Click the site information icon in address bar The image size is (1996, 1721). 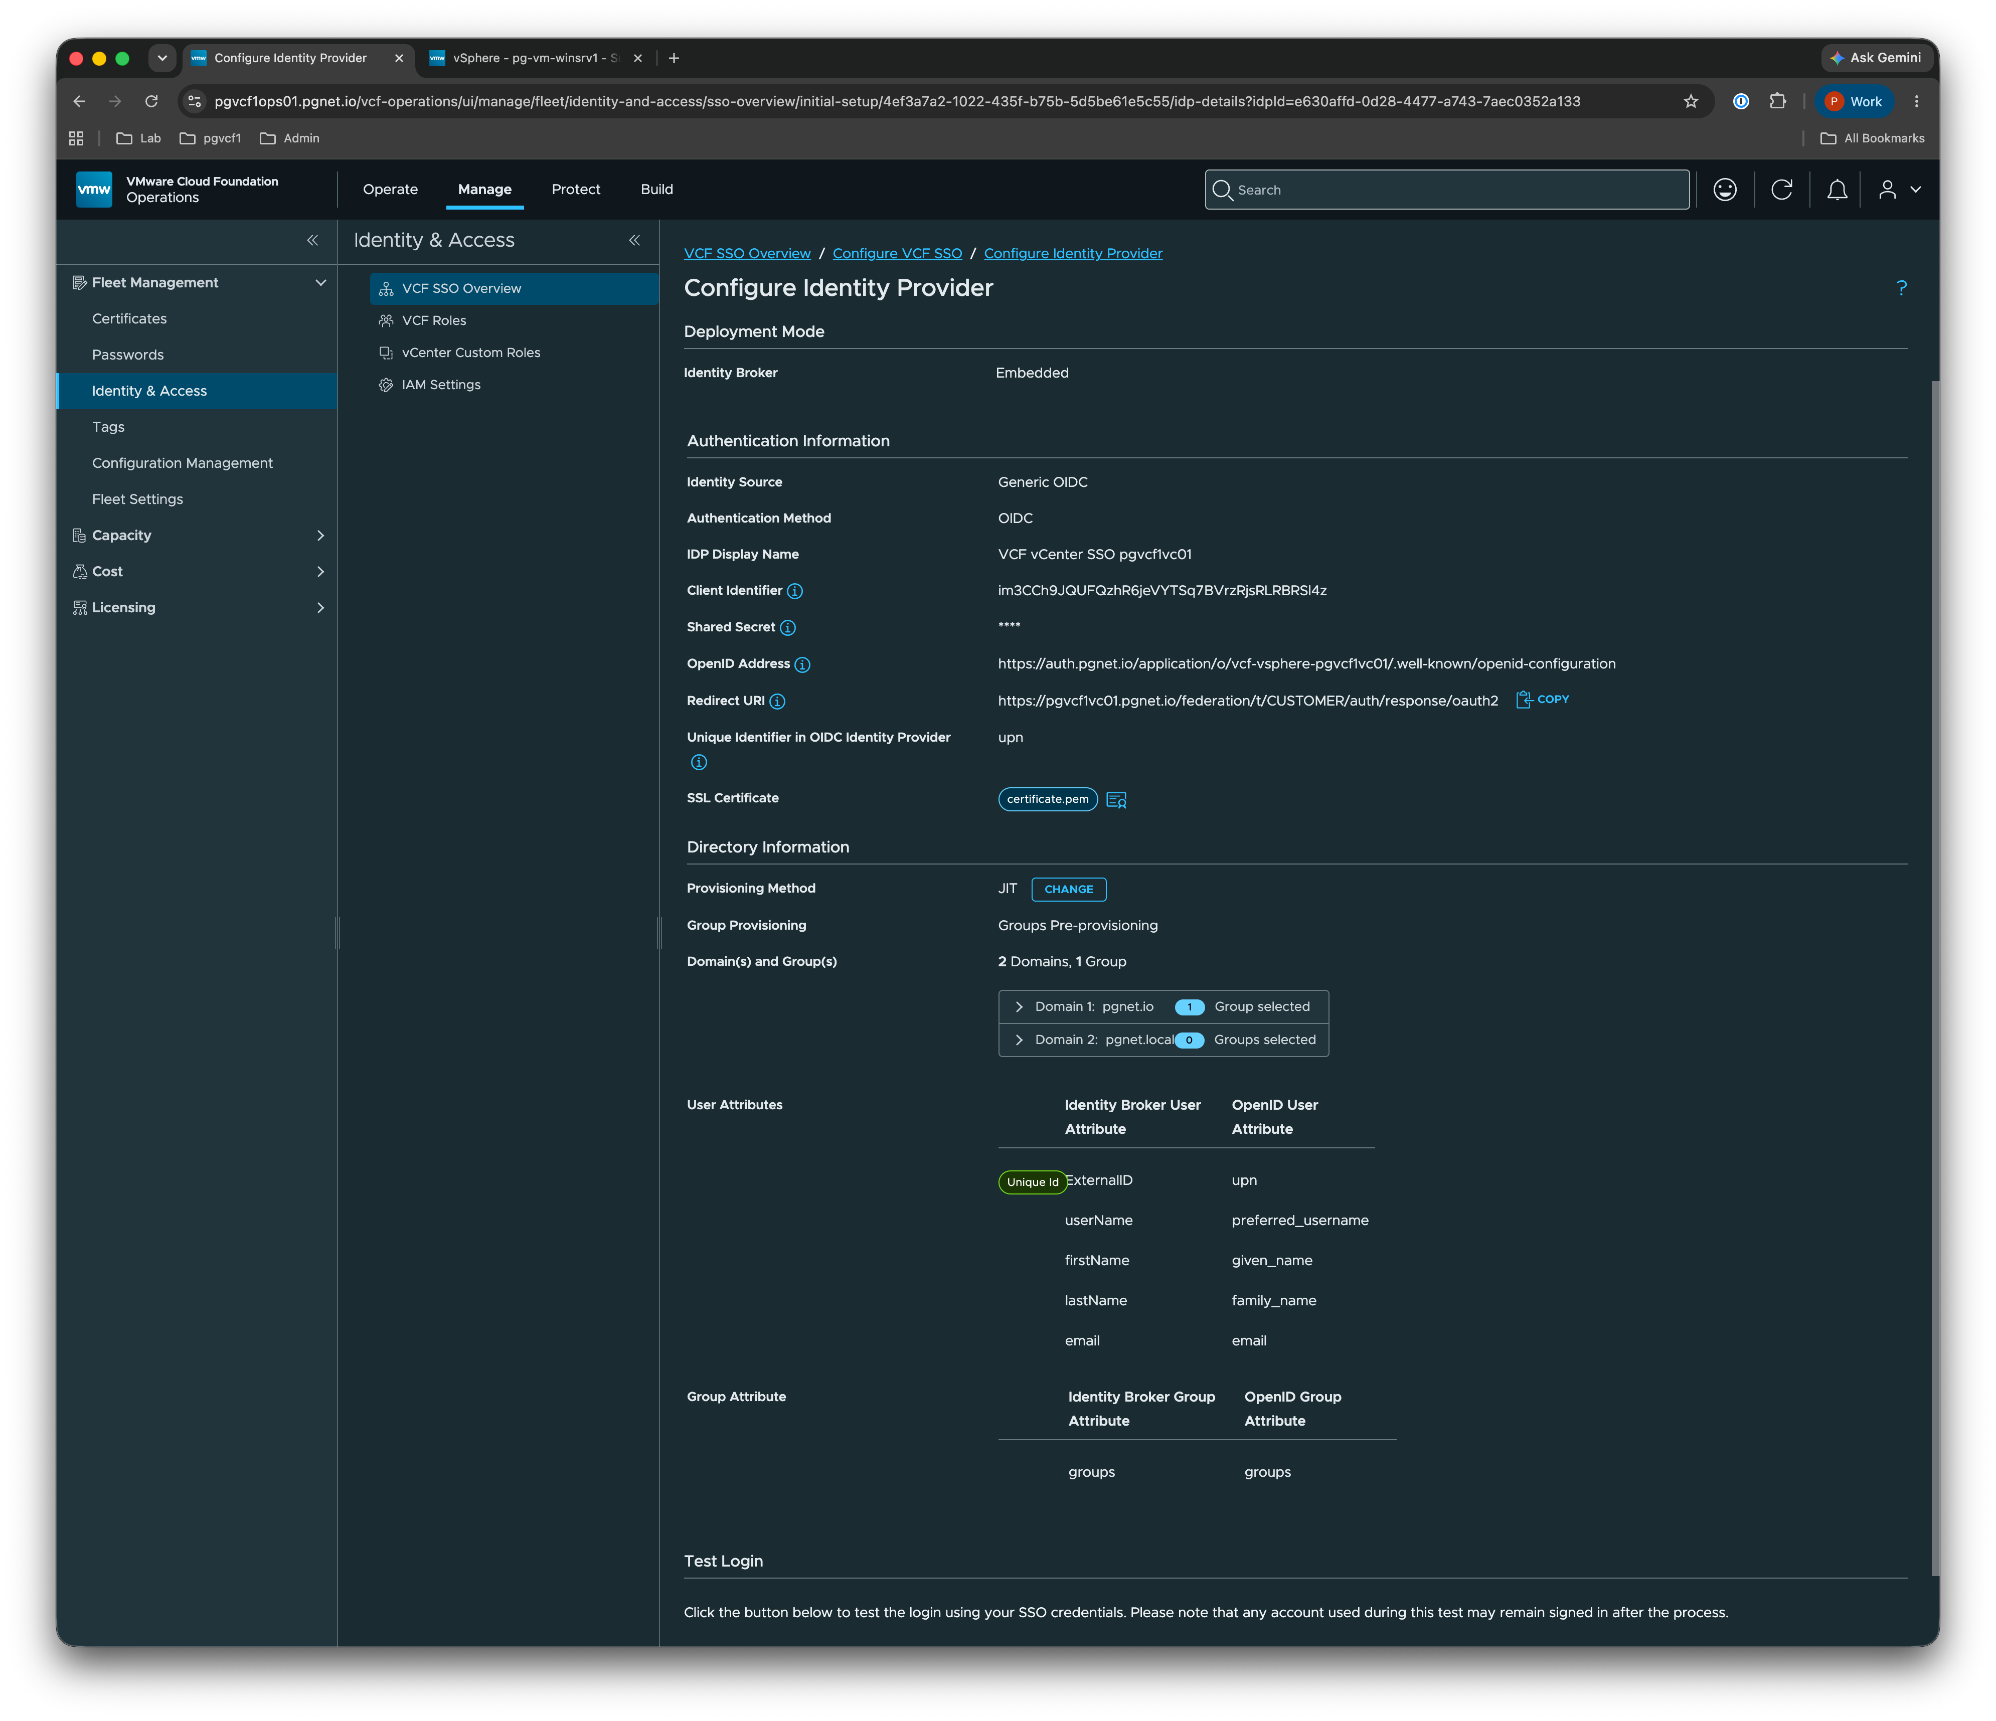coord(195,101)
